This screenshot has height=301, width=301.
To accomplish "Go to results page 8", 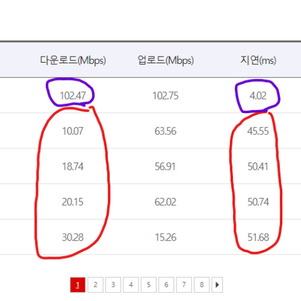I will tap(202, 285).
